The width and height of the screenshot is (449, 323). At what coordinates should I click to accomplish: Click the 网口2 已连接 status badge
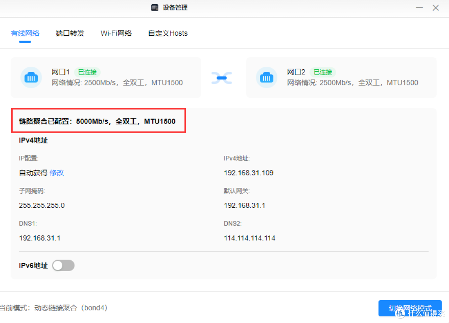[x=323, y=72]
